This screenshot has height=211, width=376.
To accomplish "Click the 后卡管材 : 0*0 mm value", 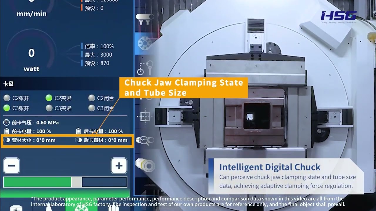I will pos(105,140).
